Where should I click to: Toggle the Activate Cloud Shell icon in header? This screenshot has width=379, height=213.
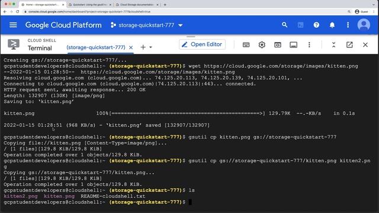[300, 25]
